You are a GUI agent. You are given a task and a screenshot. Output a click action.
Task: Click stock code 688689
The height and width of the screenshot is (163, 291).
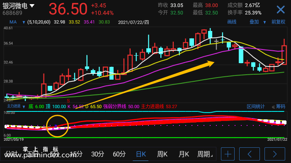[x=12, y=13]
